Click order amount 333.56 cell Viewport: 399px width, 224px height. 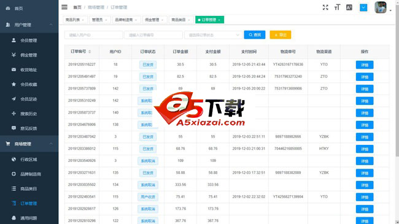[180, 185]
